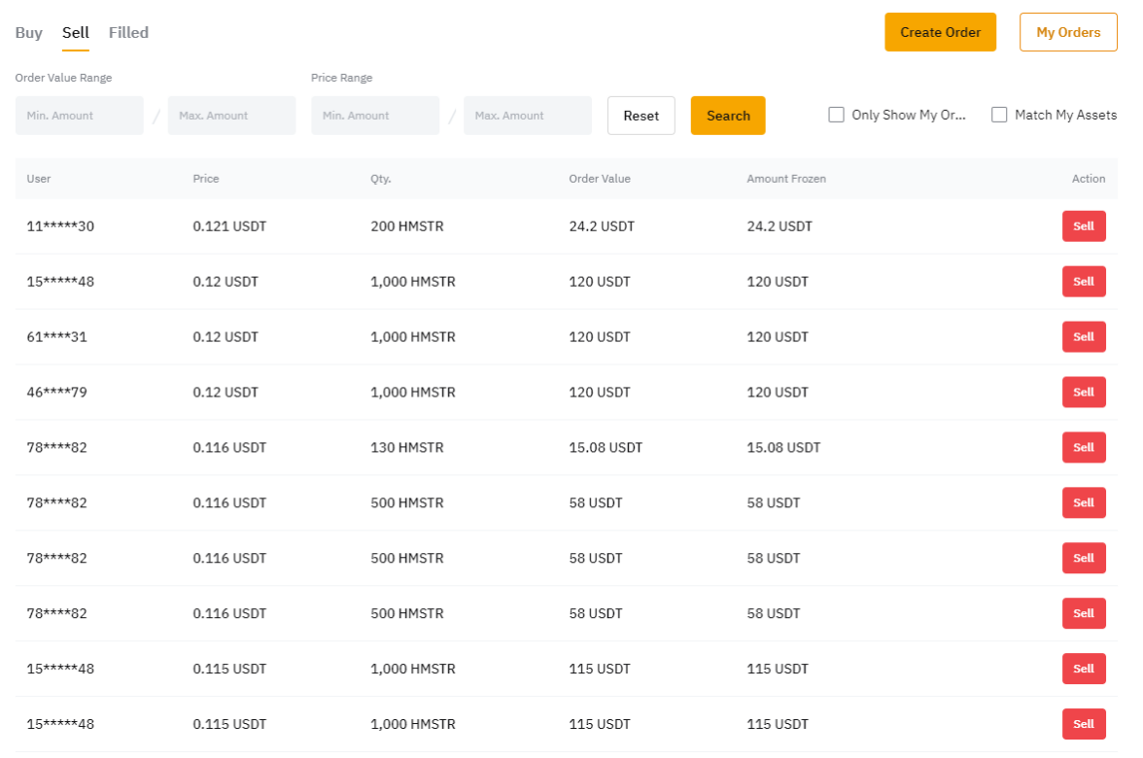Enable Only Show My Orders checkbox
Image resolution: width=1143 pixels, height=758 pixels.
click(x=836, y=115)
